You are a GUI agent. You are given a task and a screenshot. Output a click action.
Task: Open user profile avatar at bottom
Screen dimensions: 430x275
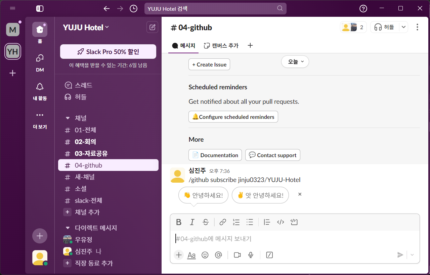coord(40,258)
